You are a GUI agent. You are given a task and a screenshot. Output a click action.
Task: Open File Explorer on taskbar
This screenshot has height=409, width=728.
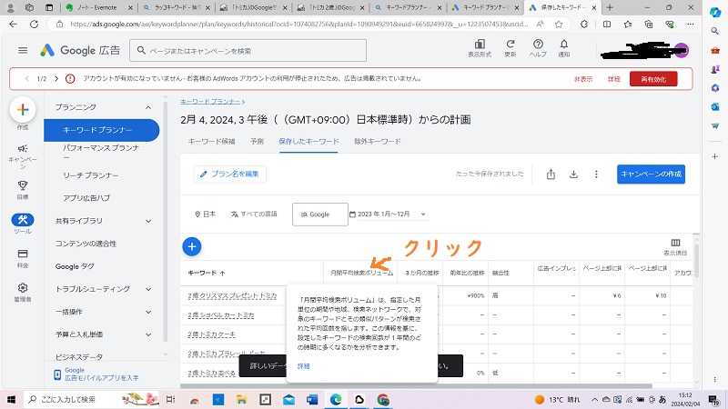coord(241,399)
